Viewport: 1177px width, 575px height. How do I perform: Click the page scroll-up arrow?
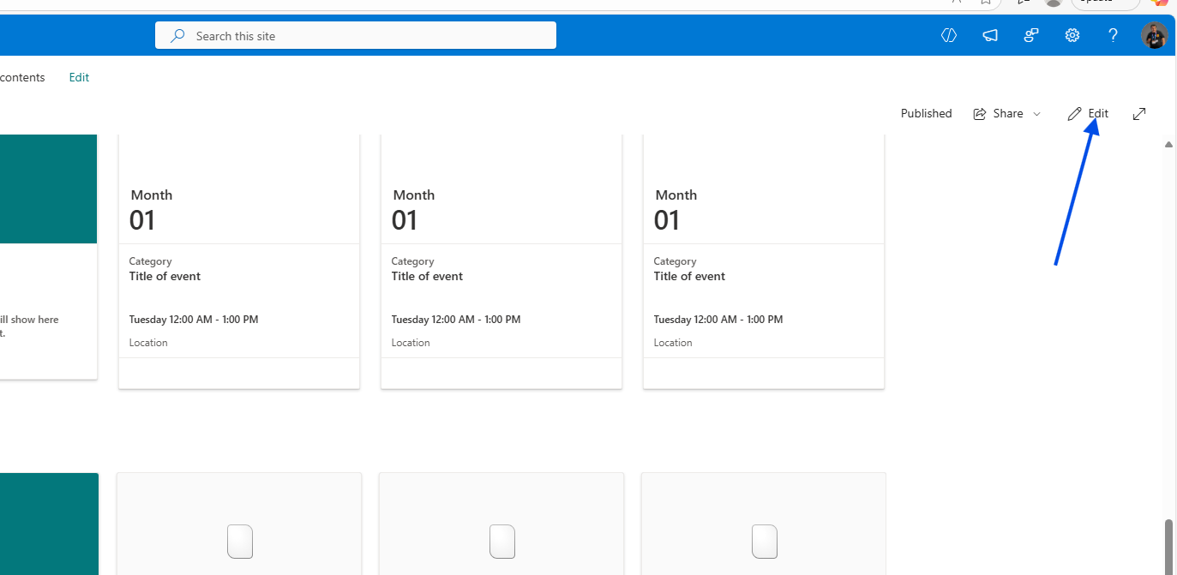pyautogui.click(x=1168, y=145)
